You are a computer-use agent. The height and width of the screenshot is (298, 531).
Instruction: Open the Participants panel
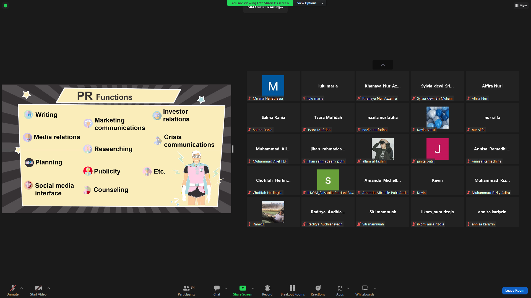(186, 290)
